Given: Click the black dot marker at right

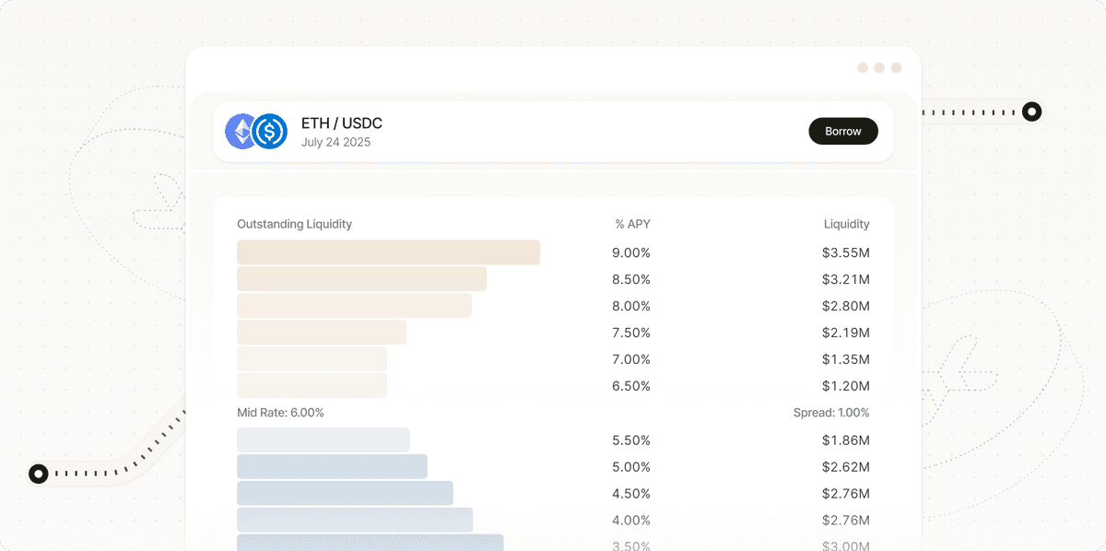Looking at the screenshot, I should (1032, 112).
